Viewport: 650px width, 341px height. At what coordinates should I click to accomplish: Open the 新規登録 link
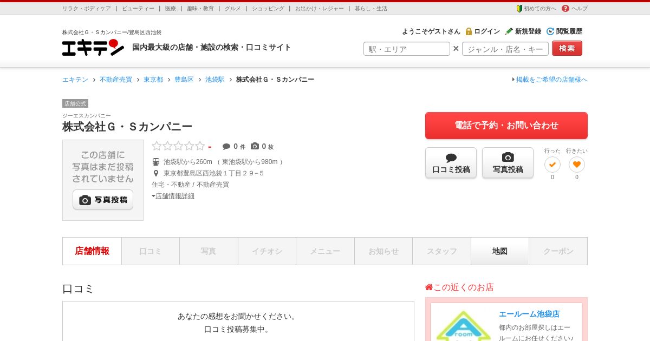(x=528, y=31)
